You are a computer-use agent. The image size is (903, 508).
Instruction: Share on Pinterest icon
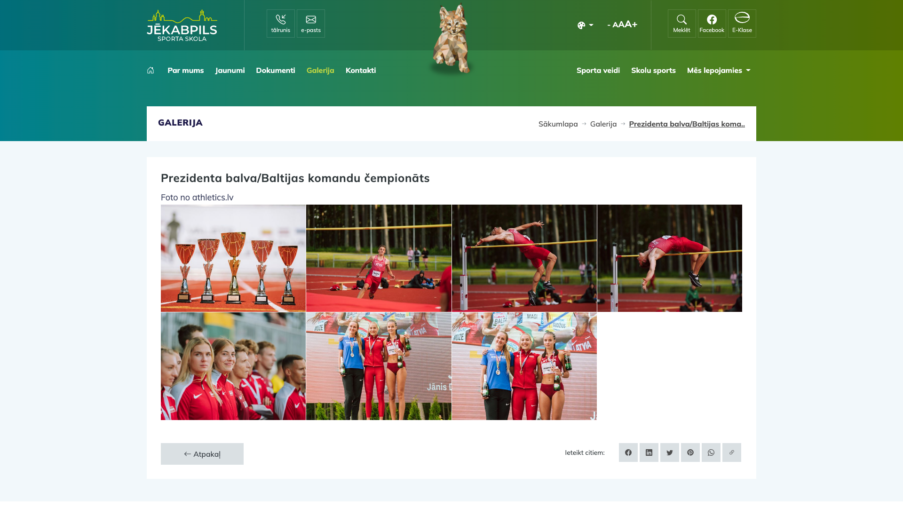(690, 452)
